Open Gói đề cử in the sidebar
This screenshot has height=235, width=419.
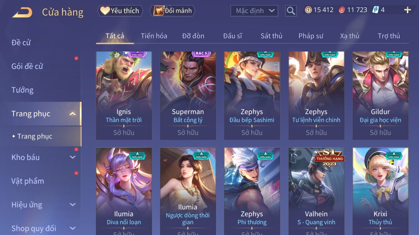[27, 66]
